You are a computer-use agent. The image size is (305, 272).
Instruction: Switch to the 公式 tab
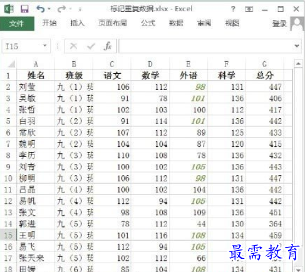pyautogui.click(x=148, y=23)
